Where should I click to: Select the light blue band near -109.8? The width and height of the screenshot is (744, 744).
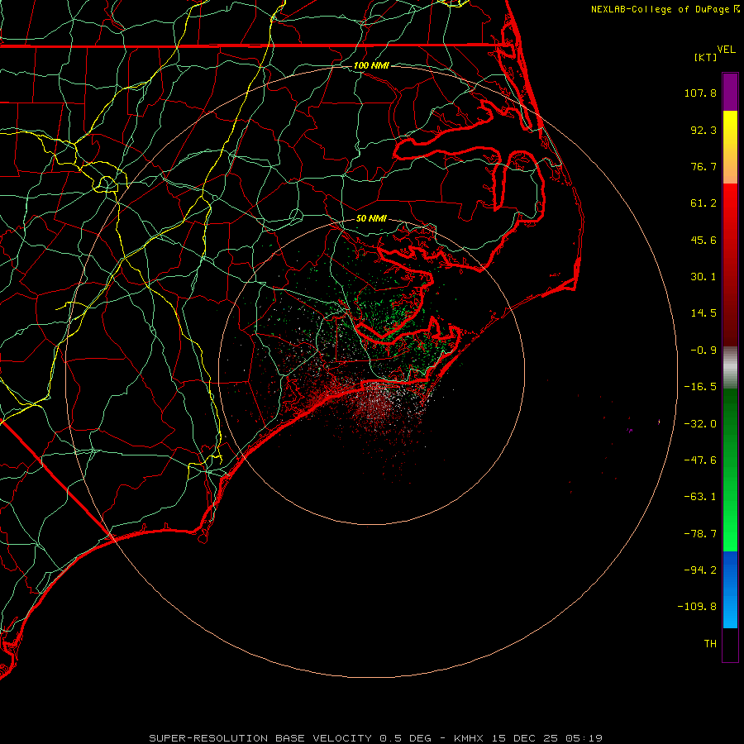pos(730,610)
